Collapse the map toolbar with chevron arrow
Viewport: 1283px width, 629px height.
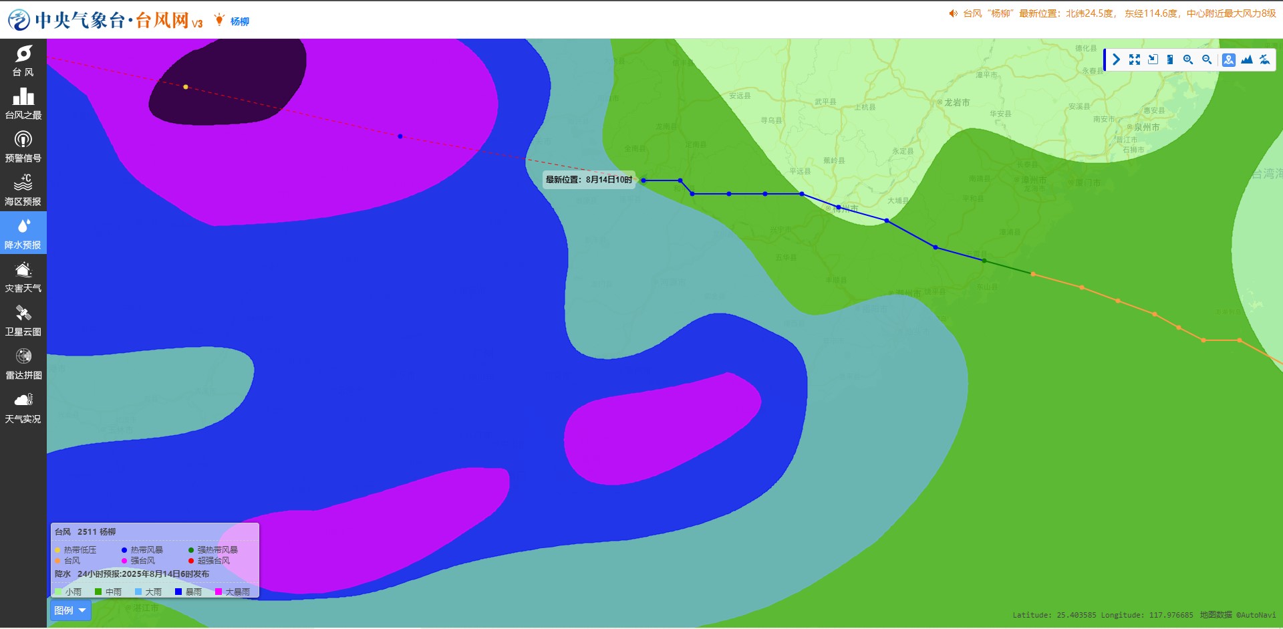(x=1116, y=59)
